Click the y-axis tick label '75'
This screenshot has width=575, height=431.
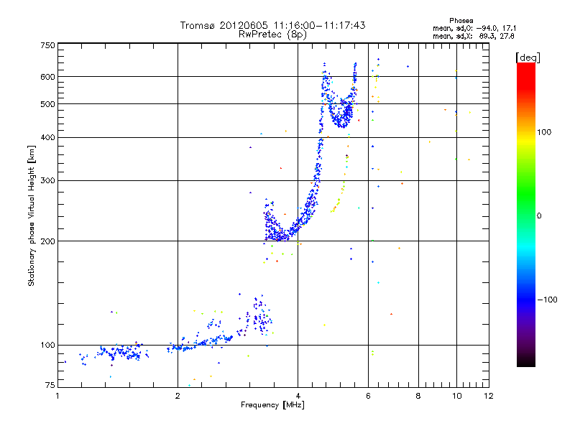50,385
